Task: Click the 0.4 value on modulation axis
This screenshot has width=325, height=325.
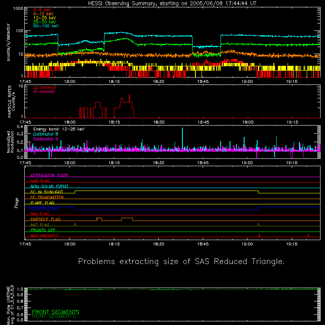Action: click(x=20, y=127)
